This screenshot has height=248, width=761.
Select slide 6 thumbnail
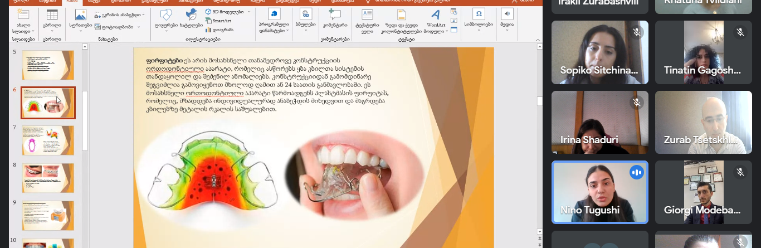tap(48, 103)
